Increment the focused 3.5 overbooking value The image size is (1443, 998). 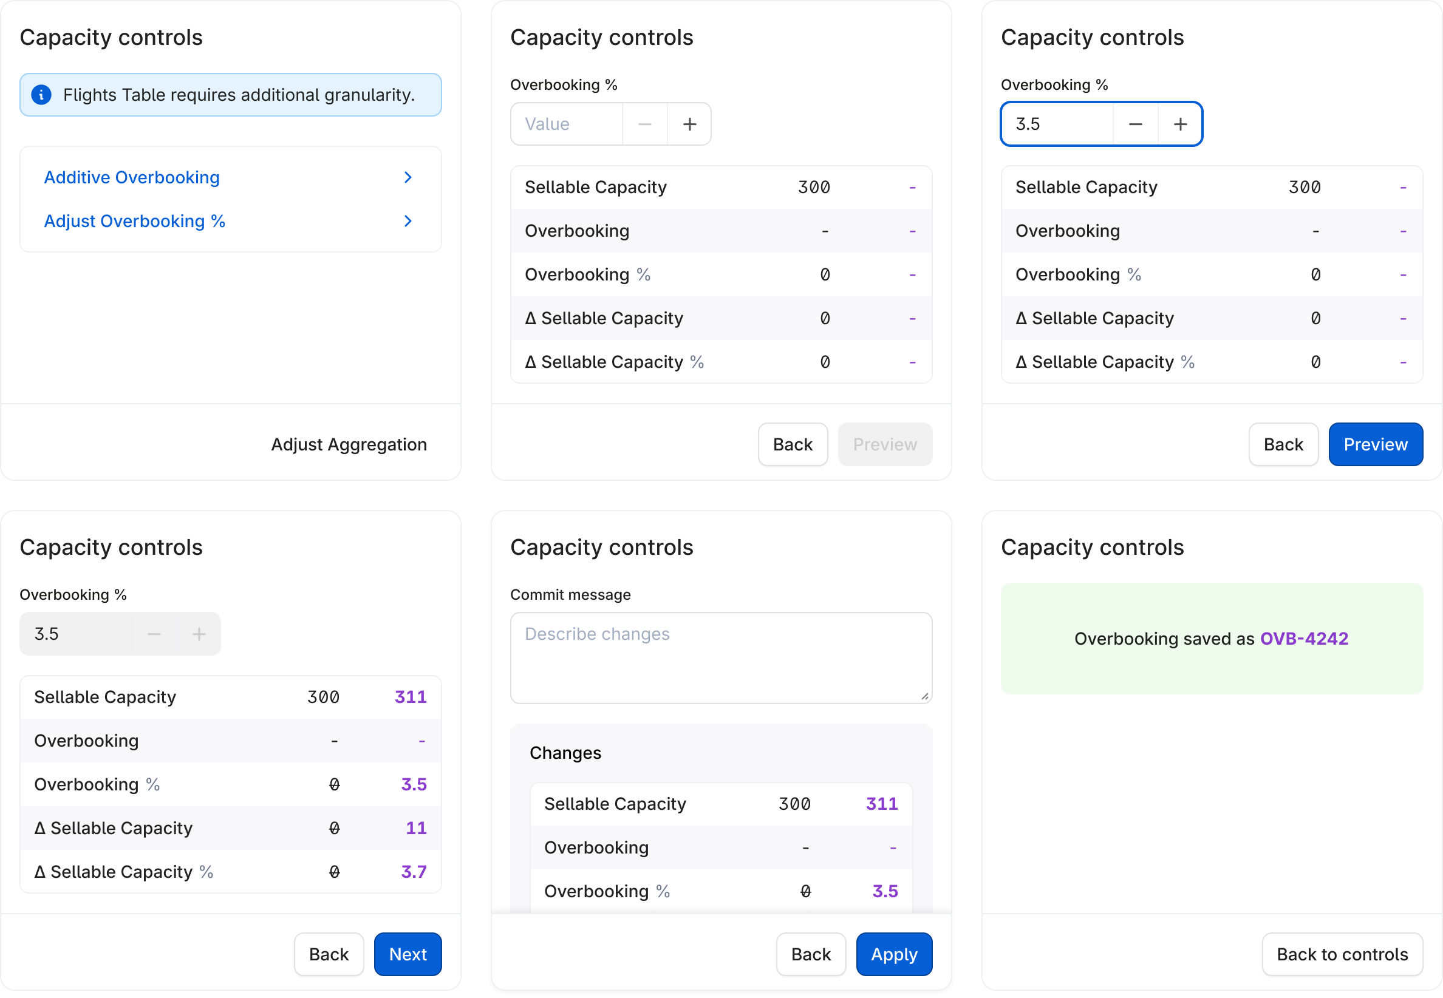click(x=1179, y=124)
